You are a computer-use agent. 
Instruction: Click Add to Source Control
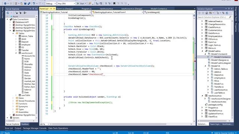coord(224,133)
